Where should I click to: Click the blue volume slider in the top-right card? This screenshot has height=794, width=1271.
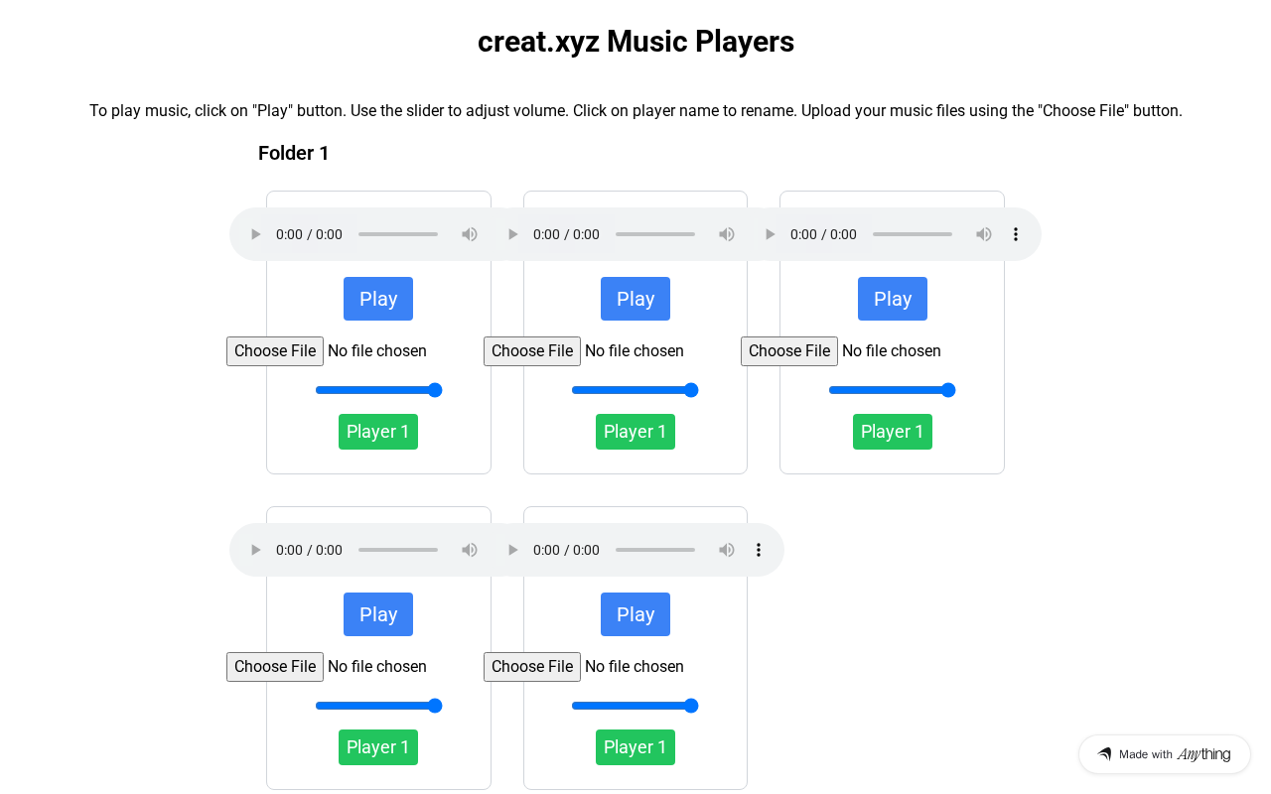tap(892, 390)
